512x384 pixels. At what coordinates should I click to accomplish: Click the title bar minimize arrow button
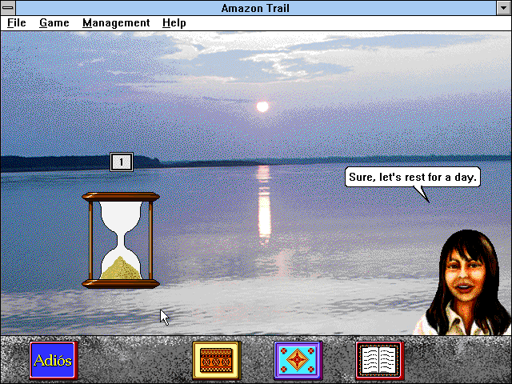pyautogui.click(x=503, y=8)
